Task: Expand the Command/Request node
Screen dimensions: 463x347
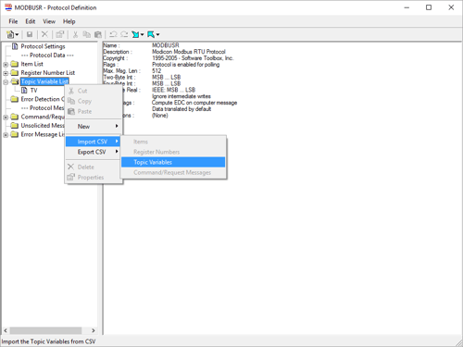Action: coord(6,118)
